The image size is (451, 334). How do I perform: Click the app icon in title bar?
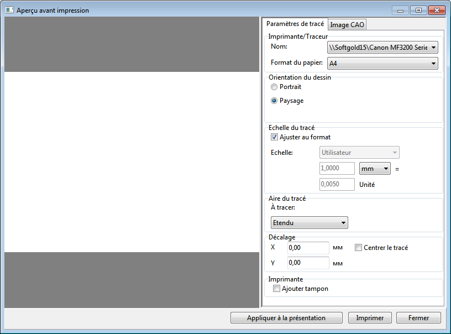click(x=9, y=11)
